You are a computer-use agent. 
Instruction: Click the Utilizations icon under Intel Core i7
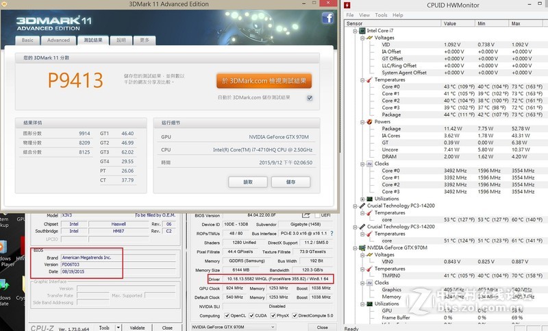coord(369,199)
